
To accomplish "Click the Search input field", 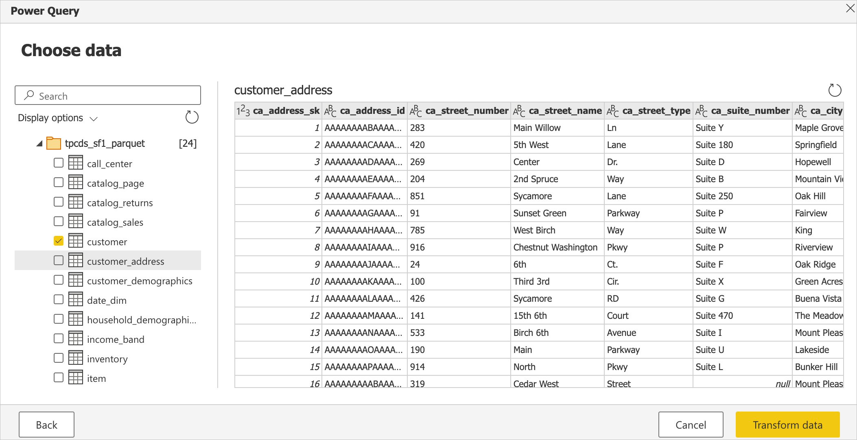I will click(108, 96).
